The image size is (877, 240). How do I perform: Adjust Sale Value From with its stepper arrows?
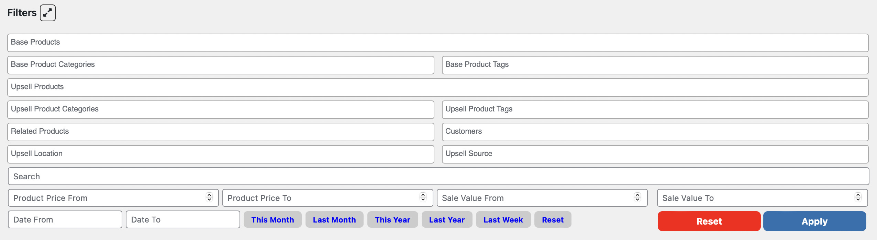tap(637, 197)
